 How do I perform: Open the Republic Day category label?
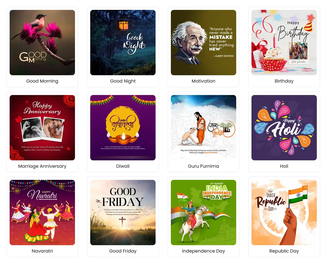[x=284, y=251]
